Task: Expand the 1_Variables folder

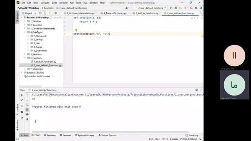Action: [x=25, y=21]
